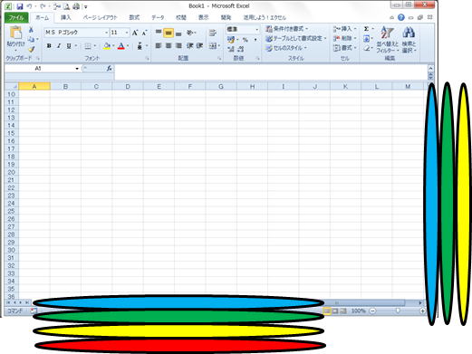Open Find and Select with the binoculars icon
Screen dimensions: 472x354
(409, 33)
